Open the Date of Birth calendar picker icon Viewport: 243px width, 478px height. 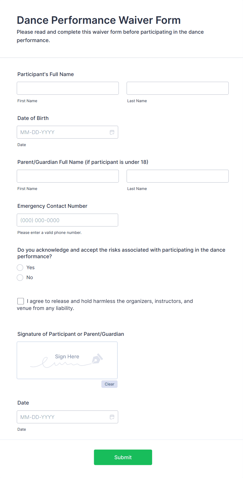(112, 132)
